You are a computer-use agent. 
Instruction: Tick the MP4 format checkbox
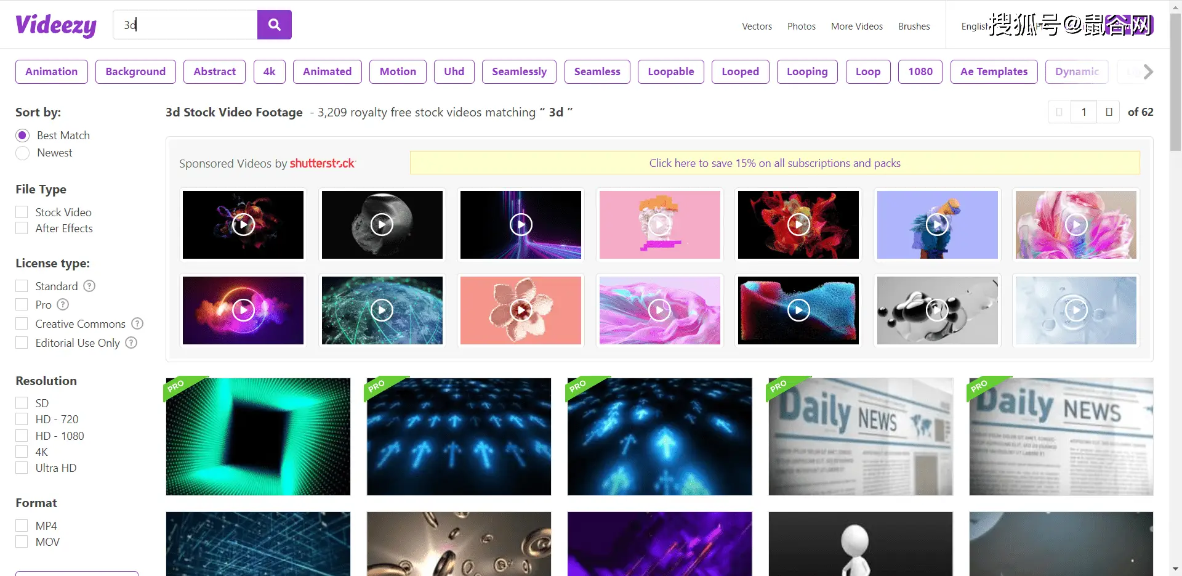coord(22,525)
